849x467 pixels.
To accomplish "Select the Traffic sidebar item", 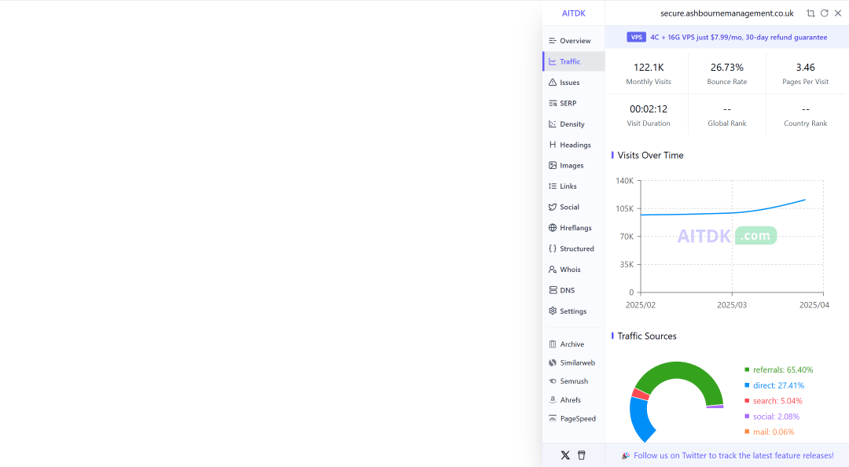I will pyautogui.click(x=573, y=61).
